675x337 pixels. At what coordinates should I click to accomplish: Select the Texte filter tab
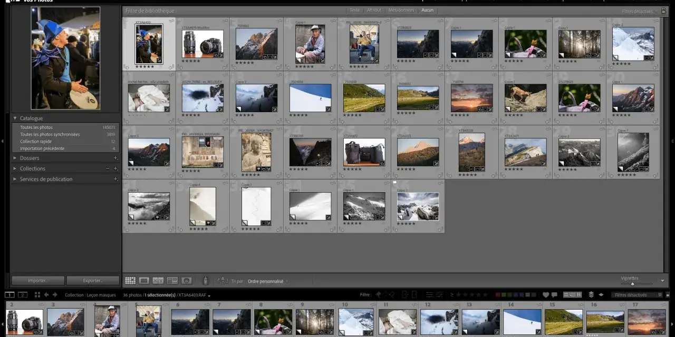354,10
